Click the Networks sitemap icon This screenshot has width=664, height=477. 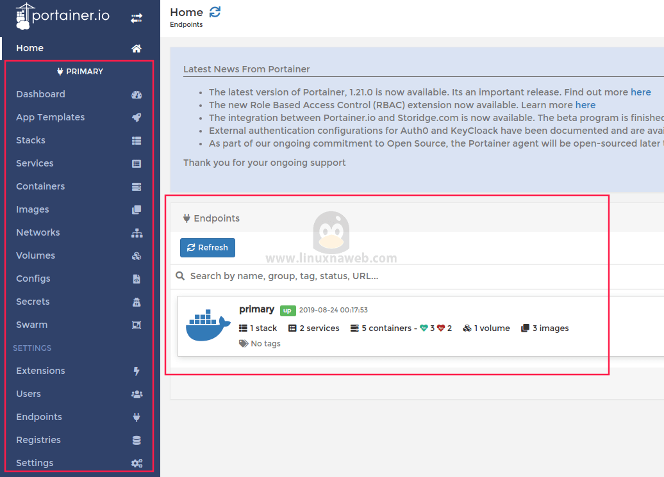[137, 232]
